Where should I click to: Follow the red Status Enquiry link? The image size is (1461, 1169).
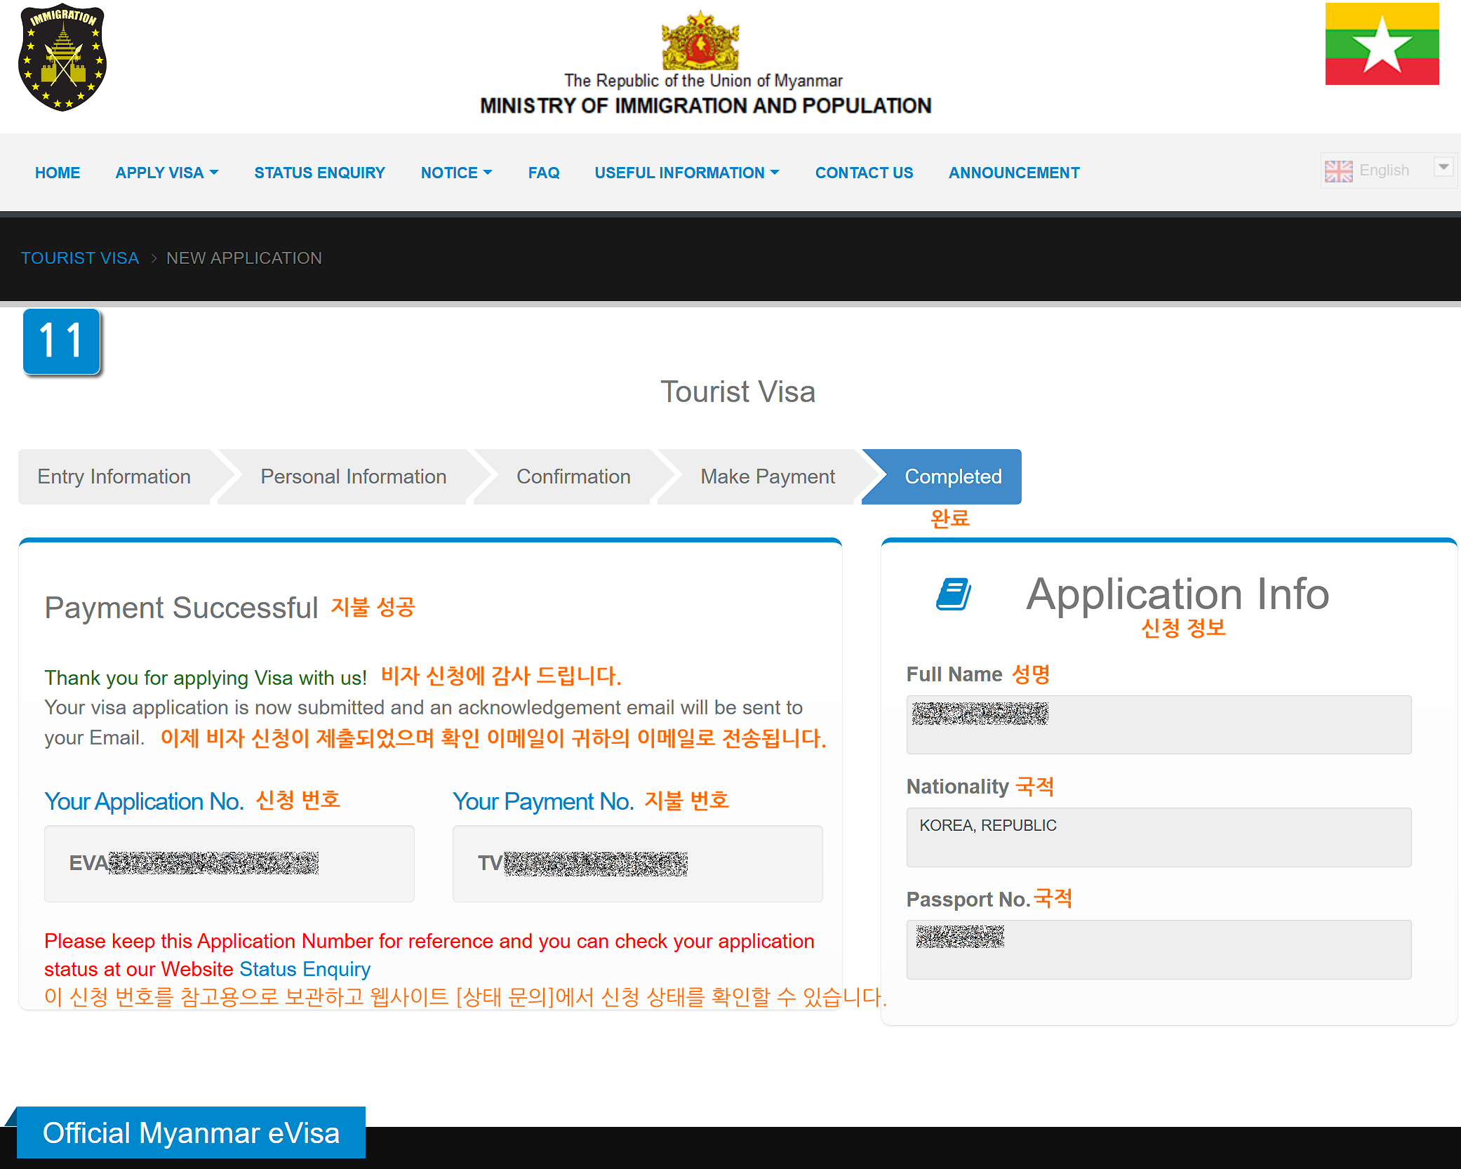pos(305,969)
